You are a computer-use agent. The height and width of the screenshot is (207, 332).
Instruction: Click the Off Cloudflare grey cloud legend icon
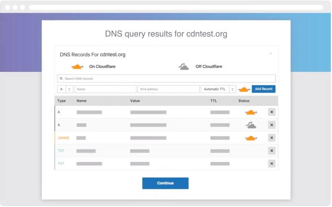(x=184, y=66)
